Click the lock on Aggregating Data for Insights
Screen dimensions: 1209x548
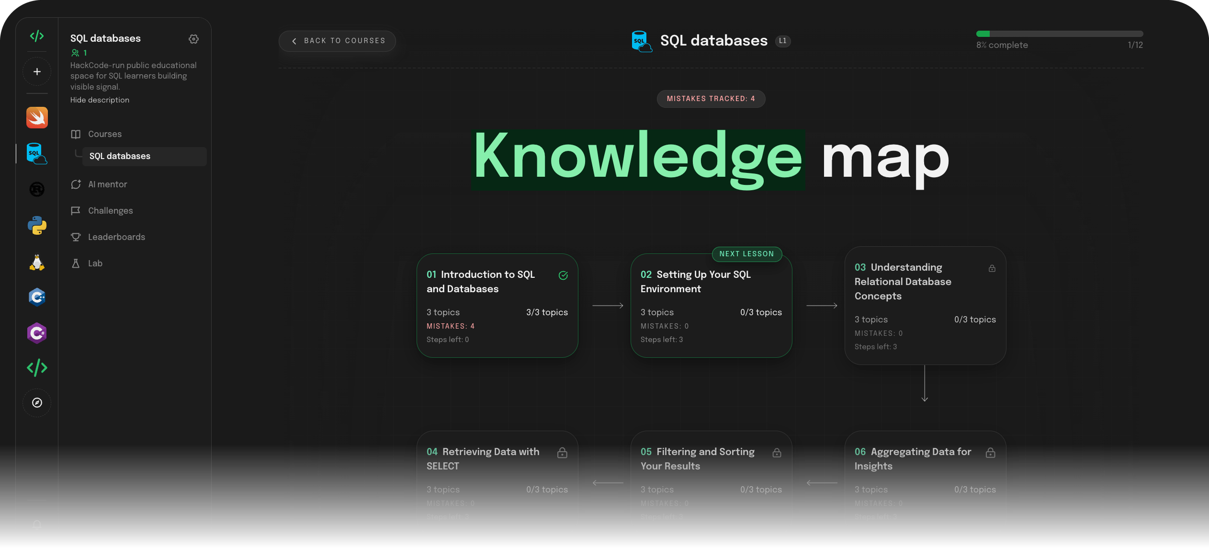click(x=991, y=452)
